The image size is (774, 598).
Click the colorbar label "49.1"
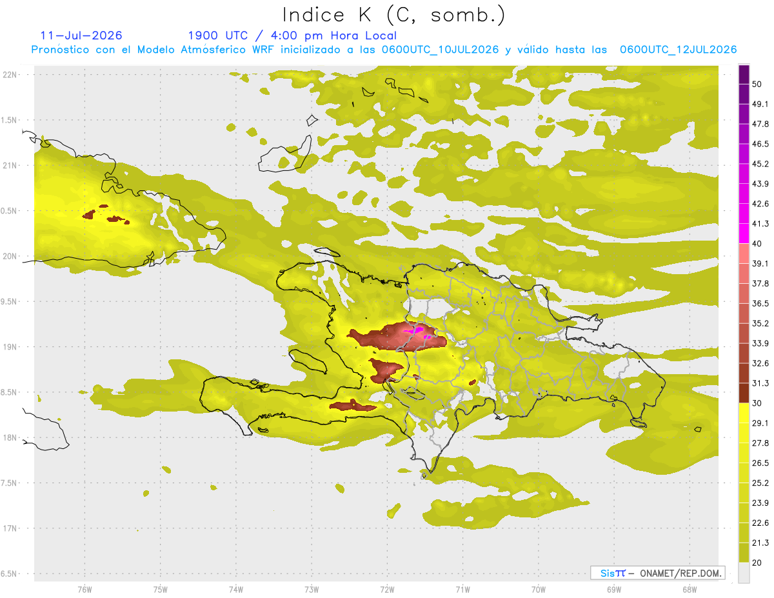pos(760,104)
